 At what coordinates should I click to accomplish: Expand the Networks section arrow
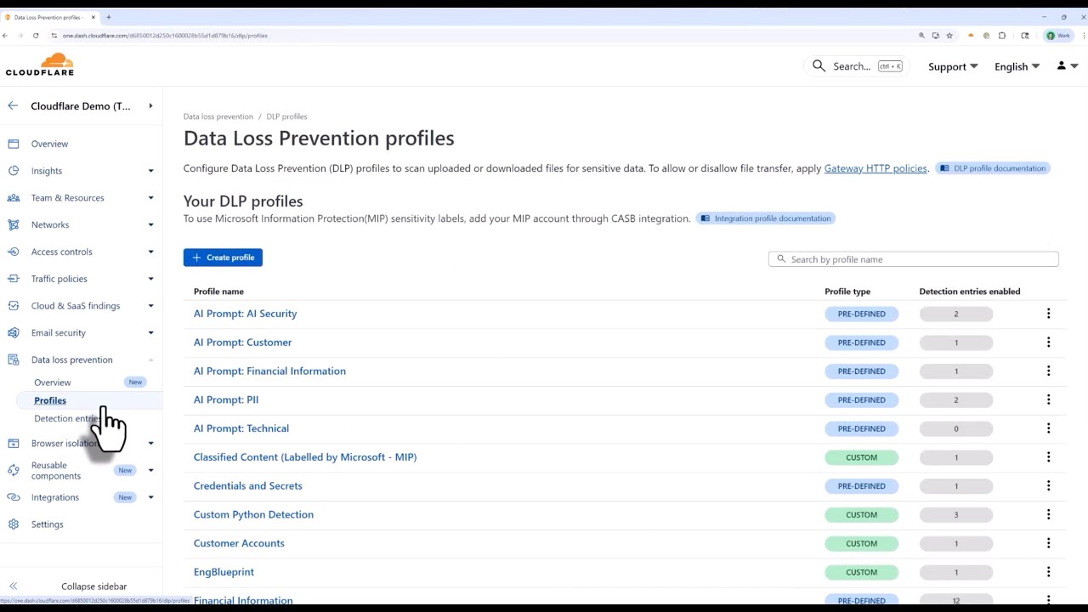coord(150,225)
